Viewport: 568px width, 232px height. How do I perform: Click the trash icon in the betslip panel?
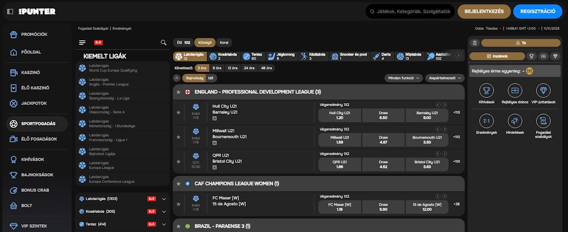(475, 43)
